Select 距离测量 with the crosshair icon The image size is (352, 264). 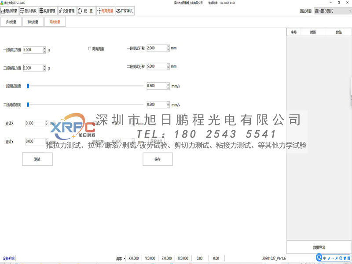pyautogui.click(x=106, y=11)
